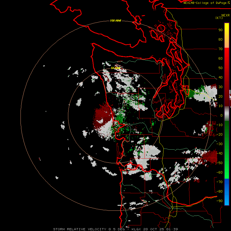The height and width of the screenshot is (231, 231).
Task: Click the 0 value on the velocity scale
Action: coord(222,115)
